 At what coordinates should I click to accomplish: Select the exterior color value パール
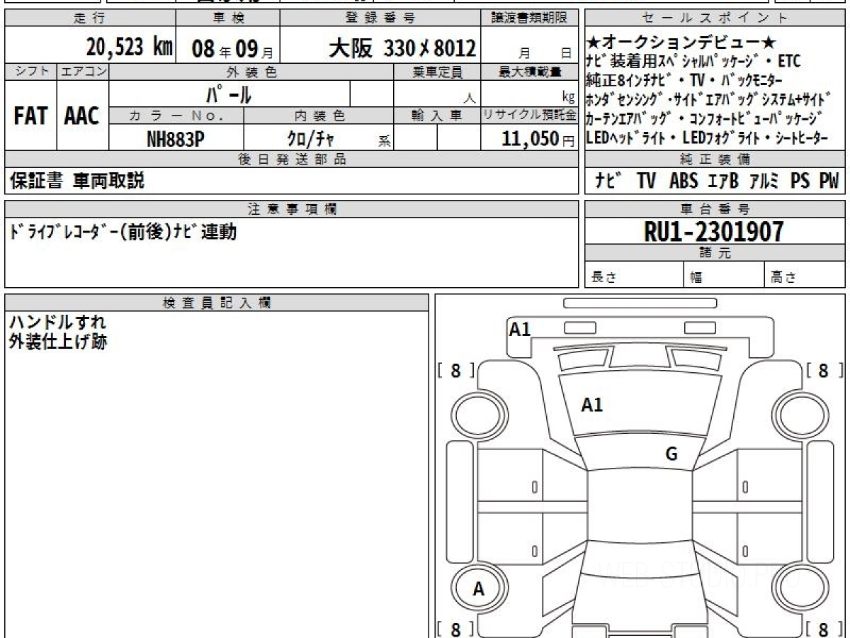click(229, 94)
